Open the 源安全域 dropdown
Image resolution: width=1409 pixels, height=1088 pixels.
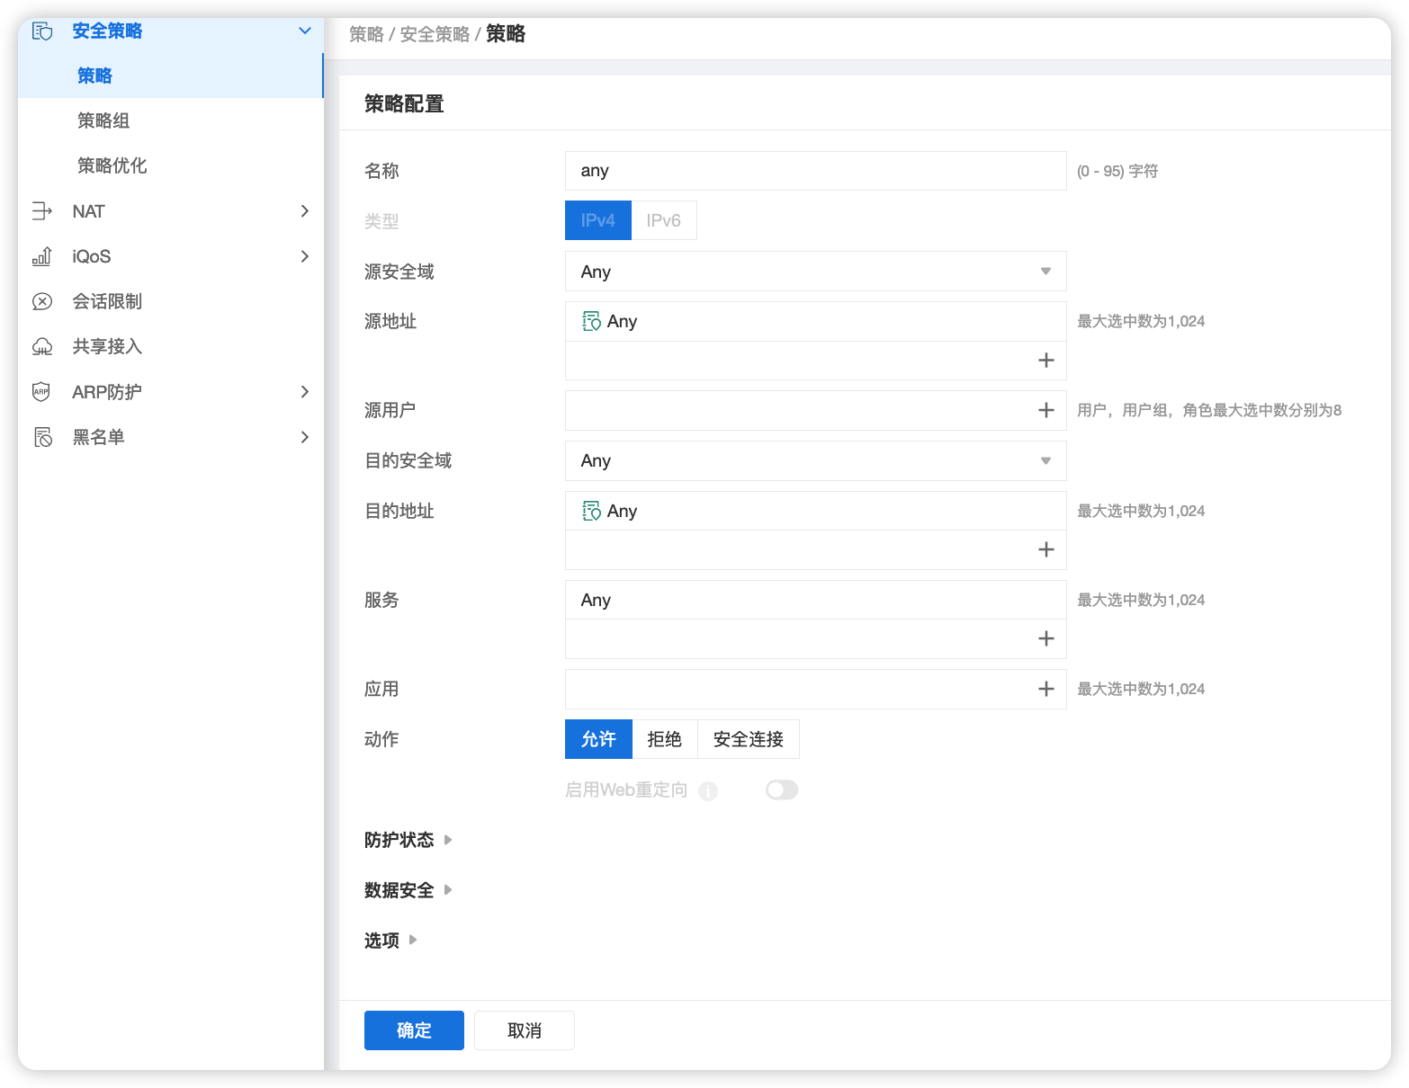pyautogui.click(x=815, y=272)
